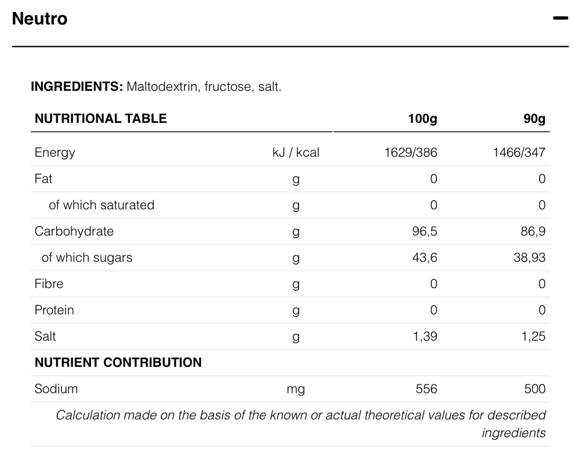This screenshot has width=574, height=463.
Task: Click the NUTRITIONAL TABLE header
Action: [x=100, y=118]
